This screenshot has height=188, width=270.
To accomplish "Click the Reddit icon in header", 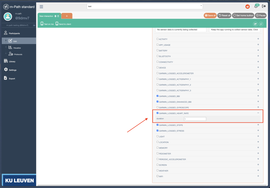I will tap(248, 7).
